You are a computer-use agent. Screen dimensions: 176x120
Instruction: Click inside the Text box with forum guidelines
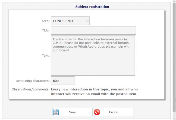tap(93, 56)
